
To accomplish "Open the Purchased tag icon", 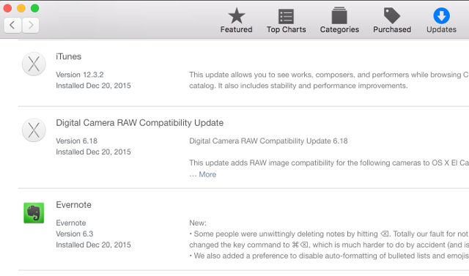I will pos(392,15).
